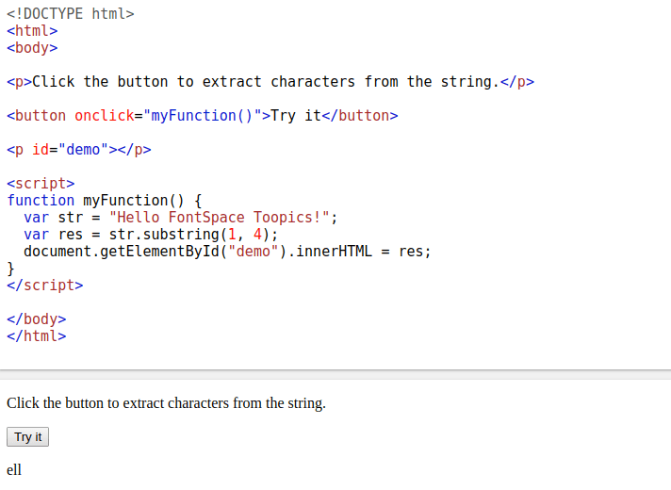Click the rendered paragraph 'Click the button to extract characters'
671x490 pixels.
pos(166,403)
